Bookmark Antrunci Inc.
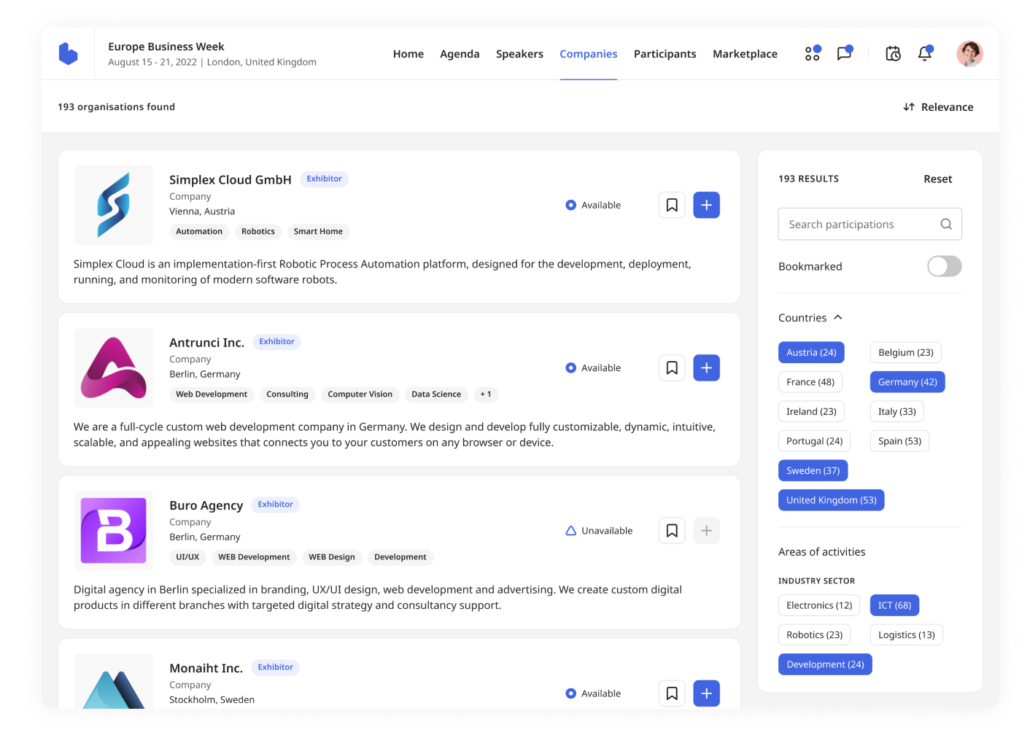The height and width of the screenshot is (735, 1030). point(672,368)
